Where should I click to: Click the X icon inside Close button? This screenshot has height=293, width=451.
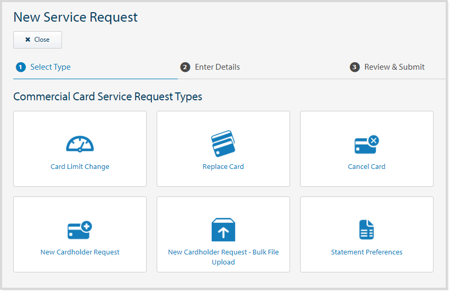(28, 40)
